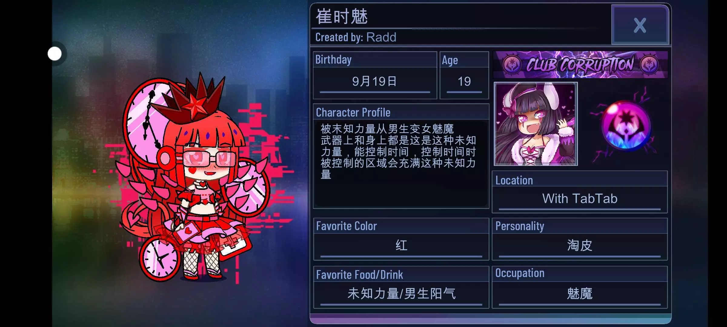Close the character profile with the X button
The height and width of the screenshot is (327, 727).
pyautogui.click(x=640, y=25)
